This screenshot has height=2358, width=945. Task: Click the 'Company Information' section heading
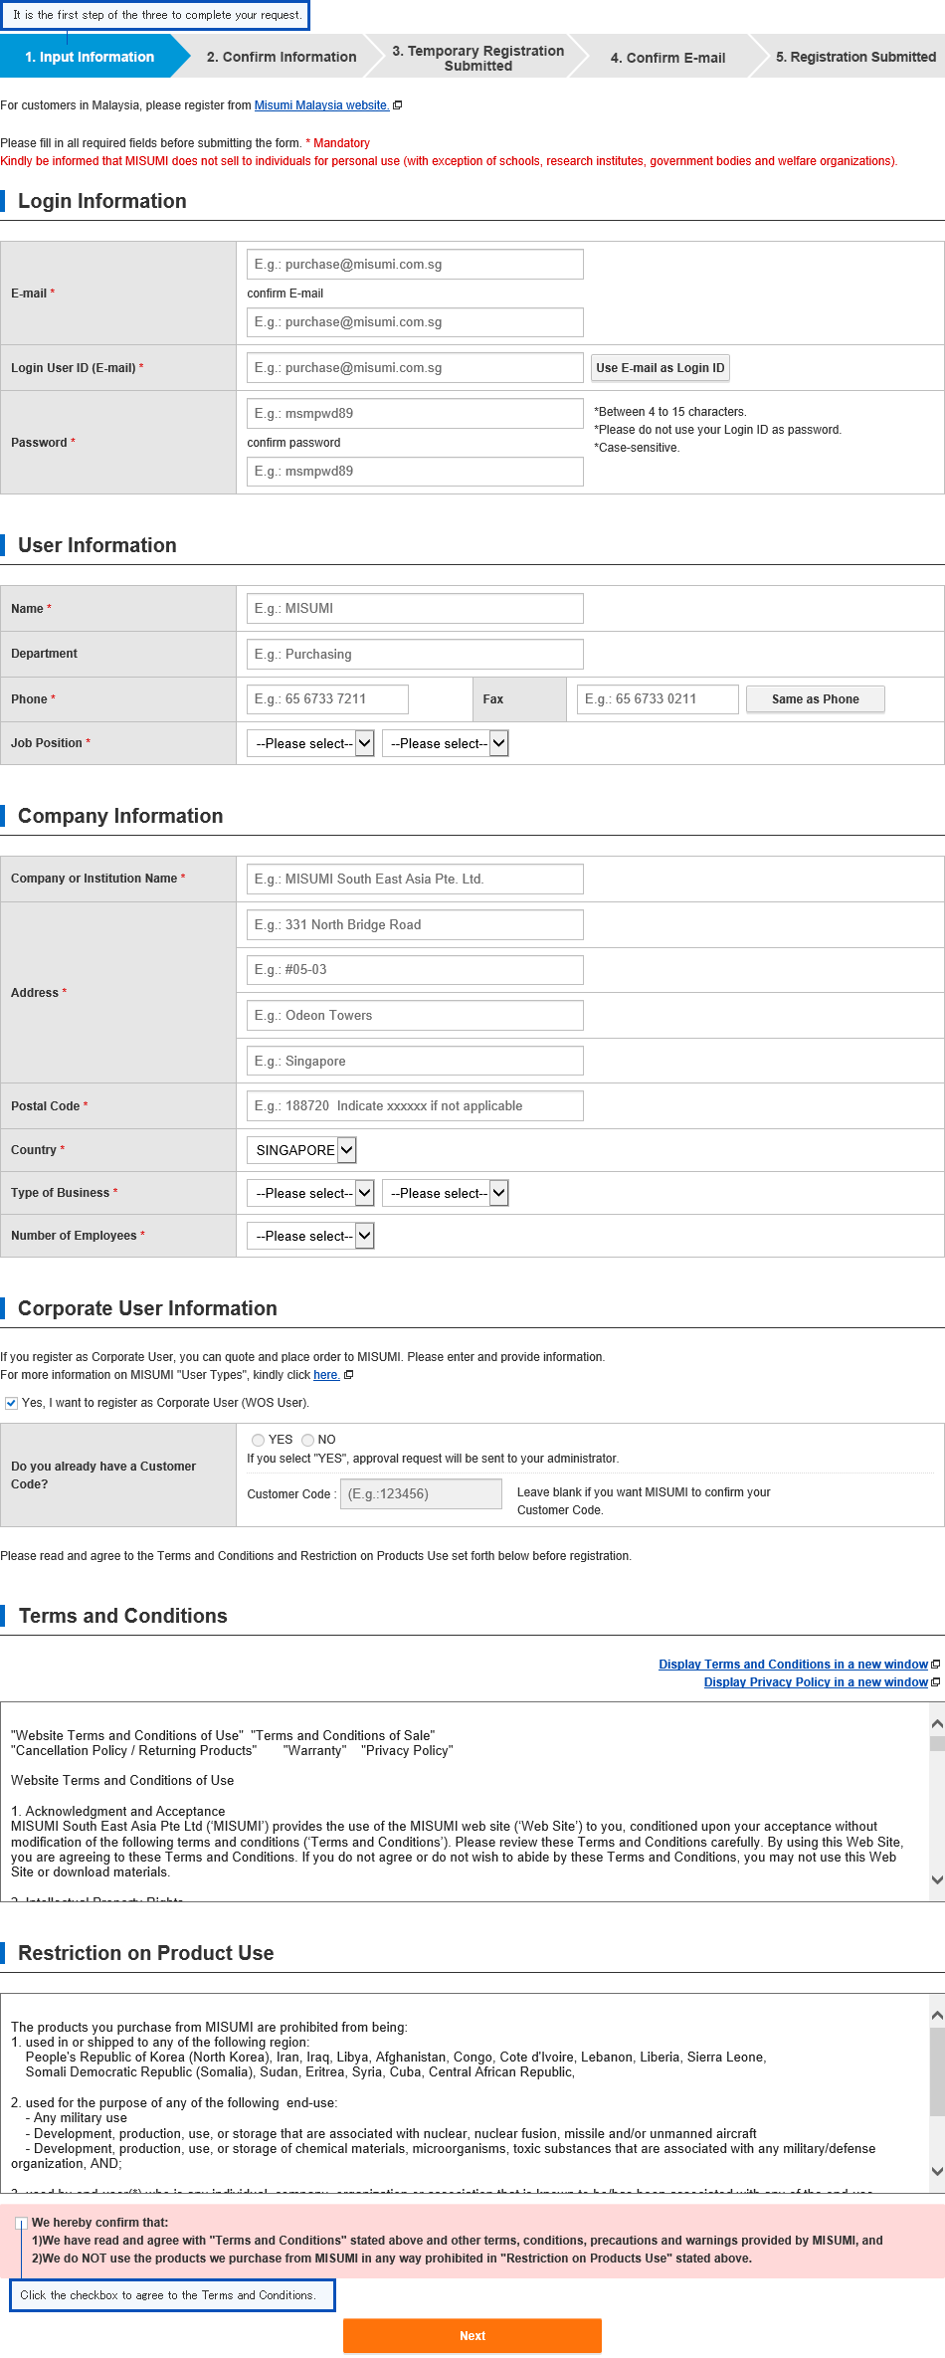click(120, 816)
